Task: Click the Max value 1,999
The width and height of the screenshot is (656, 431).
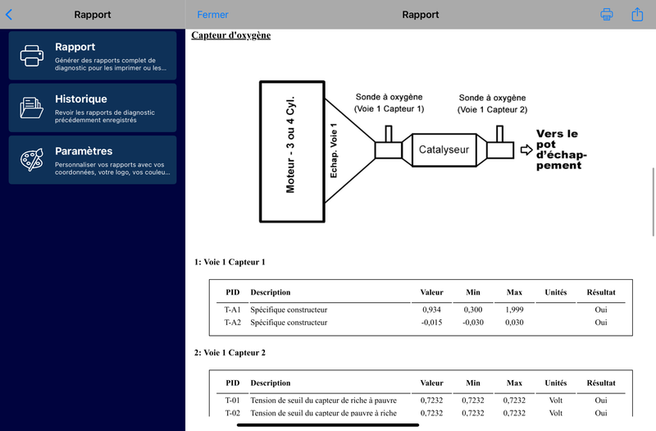Action: pos(514,310)
